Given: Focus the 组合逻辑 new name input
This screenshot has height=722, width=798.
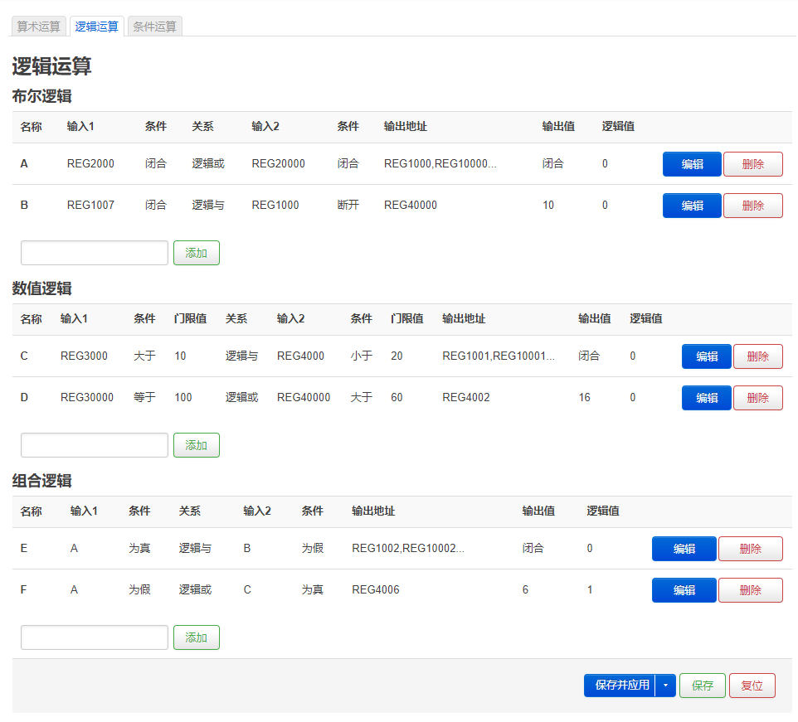Looking at the screenshot, I should [95, 637].
